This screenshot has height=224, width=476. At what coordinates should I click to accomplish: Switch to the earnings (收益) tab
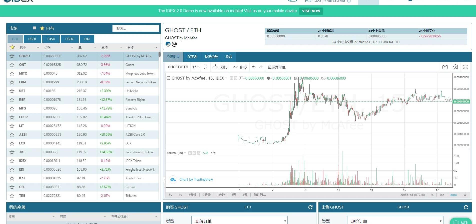[x=229, y=57]
